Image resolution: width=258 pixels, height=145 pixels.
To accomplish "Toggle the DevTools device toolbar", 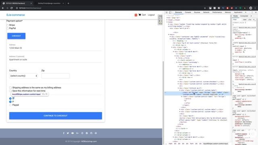I will click(170, 12).
